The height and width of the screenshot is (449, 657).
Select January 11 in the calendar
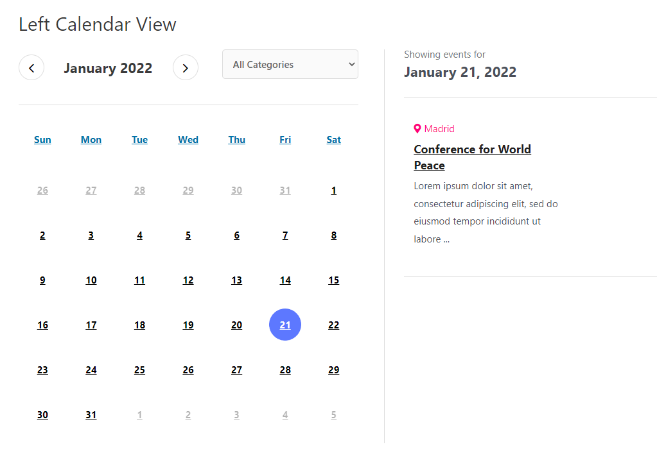pyautogui.click(x=140, y=280)
